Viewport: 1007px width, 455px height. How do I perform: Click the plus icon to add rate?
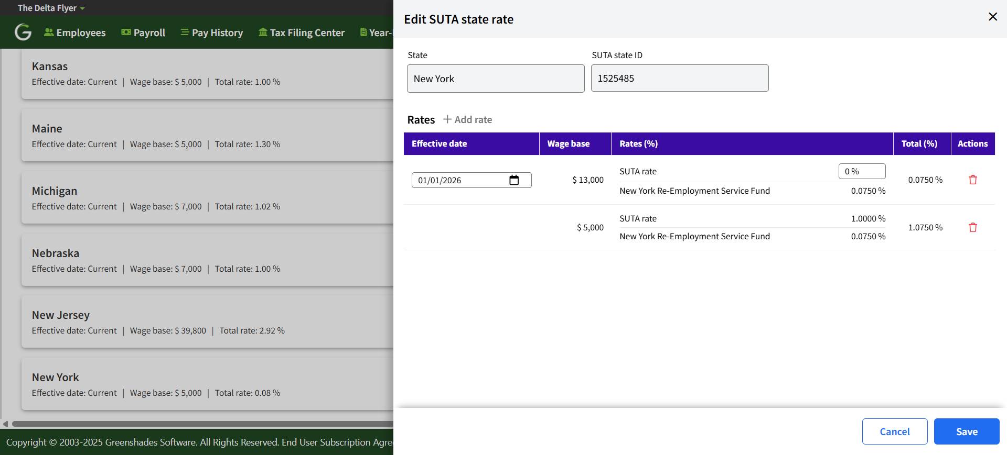click(x=447, y=119)
